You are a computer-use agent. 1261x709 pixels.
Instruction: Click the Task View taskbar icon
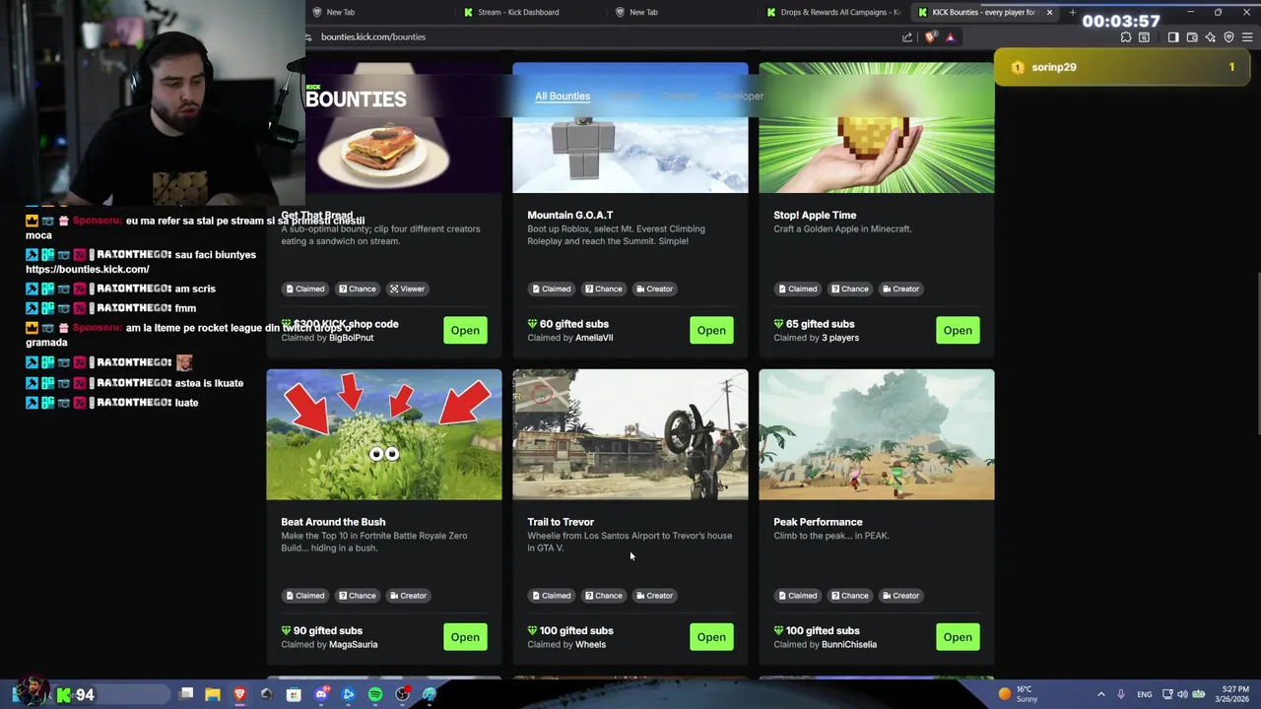click(186, 694)
